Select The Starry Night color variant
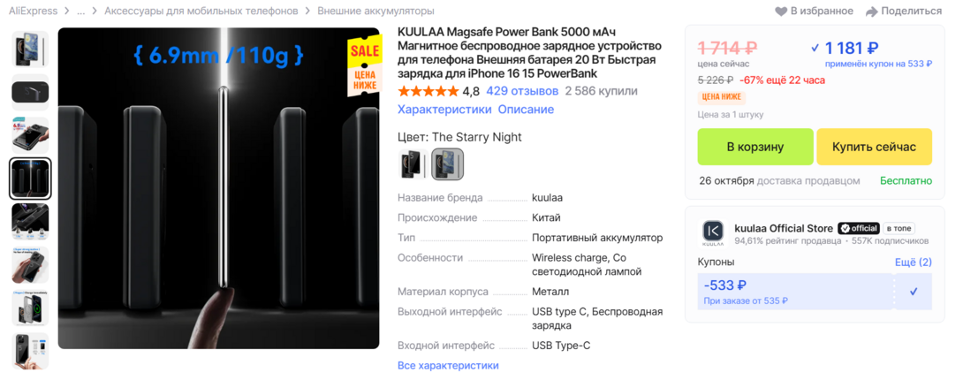This screenshot has height=388, width=963. coord(447,164)
